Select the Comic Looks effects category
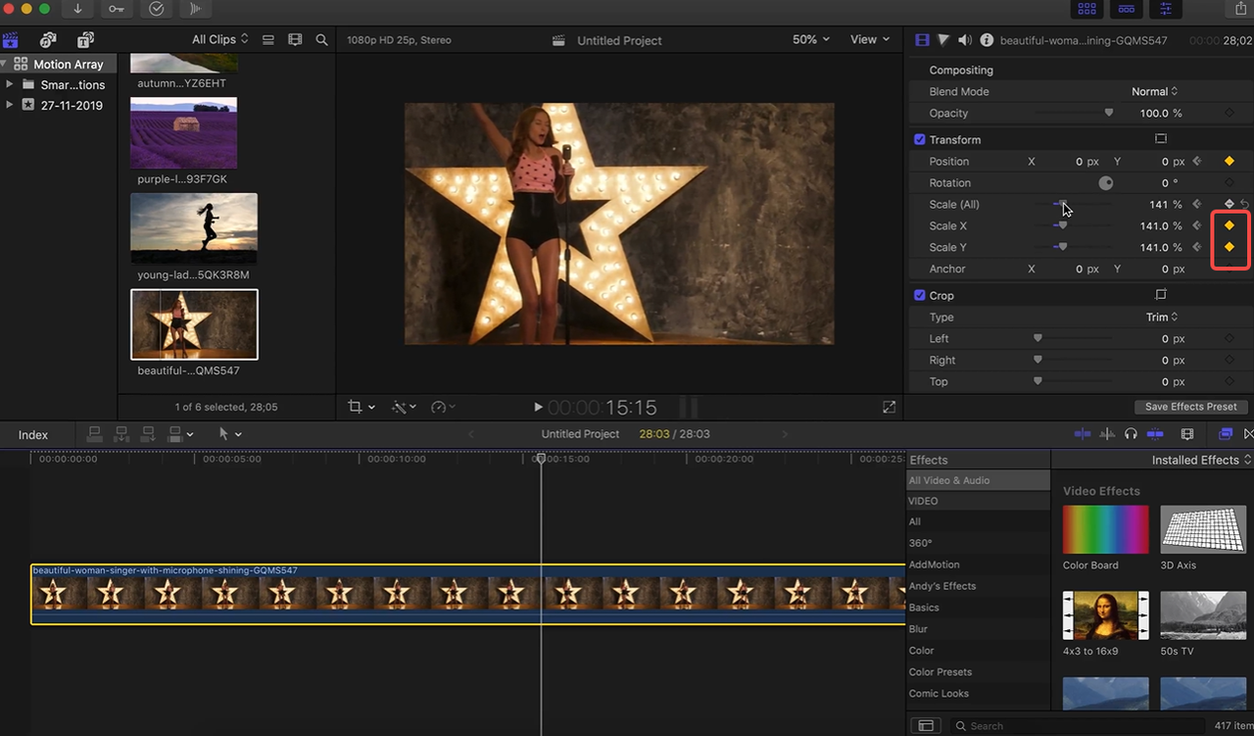1254x736 pixels. point(939,694)
